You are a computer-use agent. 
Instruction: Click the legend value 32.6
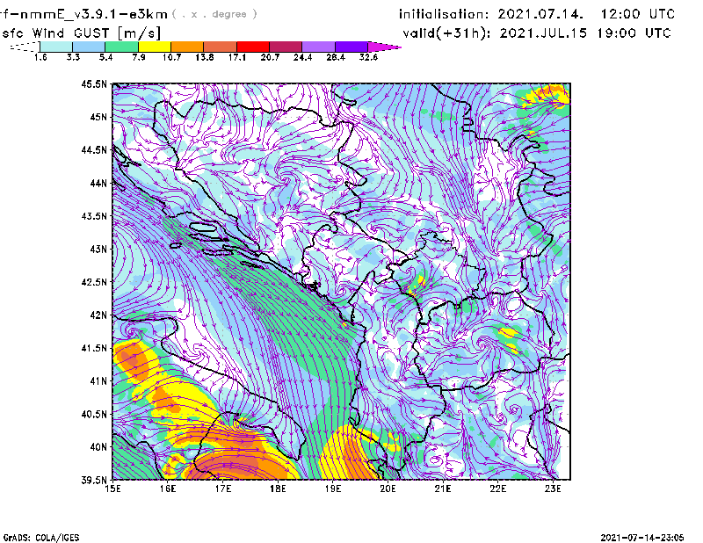click(x=368, y=57)
